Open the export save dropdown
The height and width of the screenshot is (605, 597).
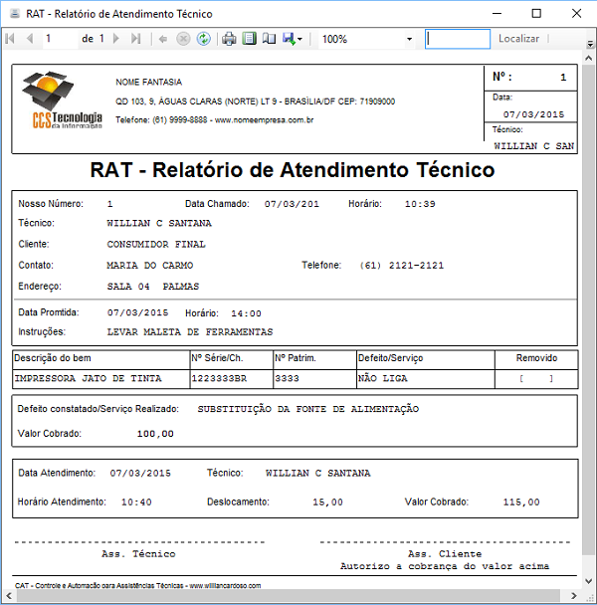pyautogui.click(x=293, y=39)
